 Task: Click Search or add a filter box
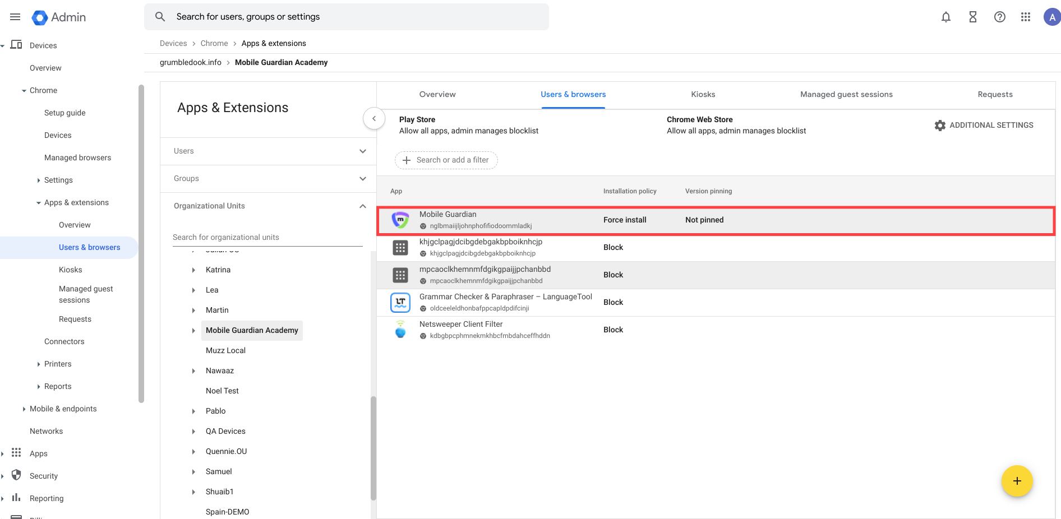[446, 160]
